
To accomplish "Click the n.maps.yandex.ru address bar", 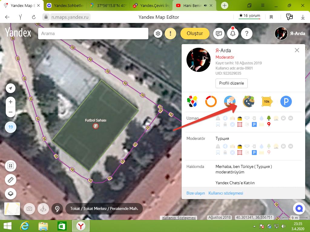I will [x=70, y=17].
